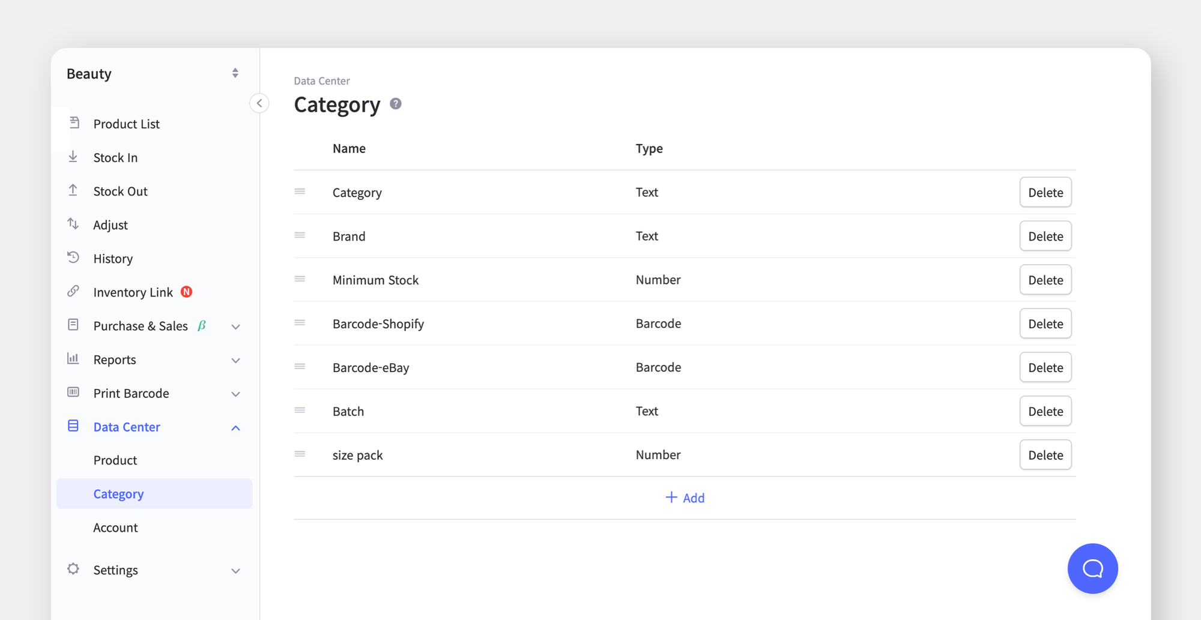Click the Data Center icon
The width and height of the screenshot is (1201, 620).
click(73, 426)
